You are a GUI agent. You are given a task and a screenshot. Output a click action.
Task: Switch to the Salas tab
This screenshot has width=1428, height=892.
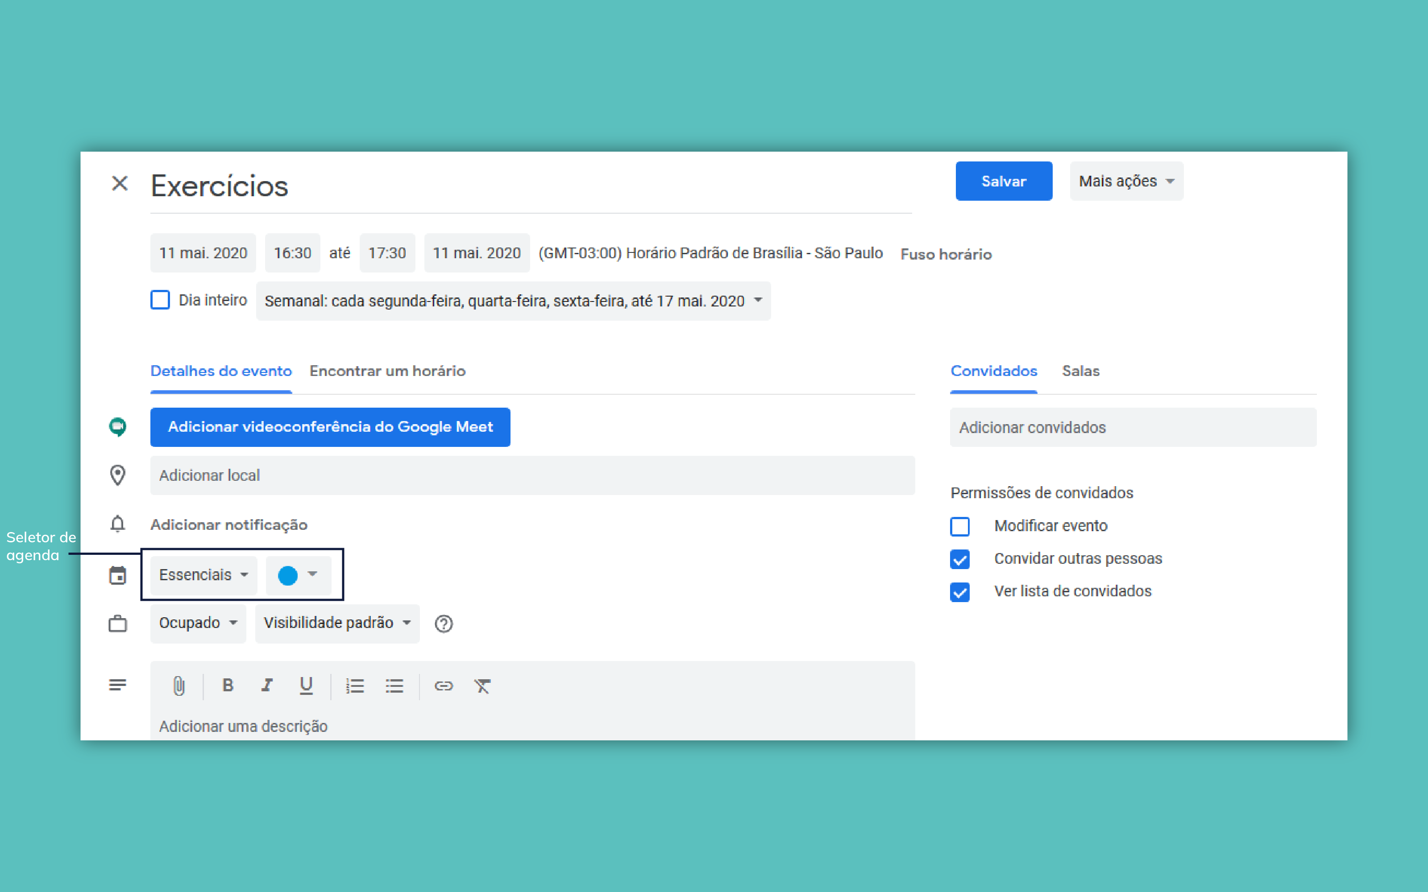1080,371
